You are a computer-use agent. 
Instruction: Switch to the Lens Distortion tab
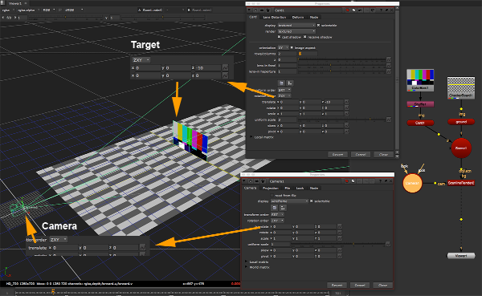point(275,17)
